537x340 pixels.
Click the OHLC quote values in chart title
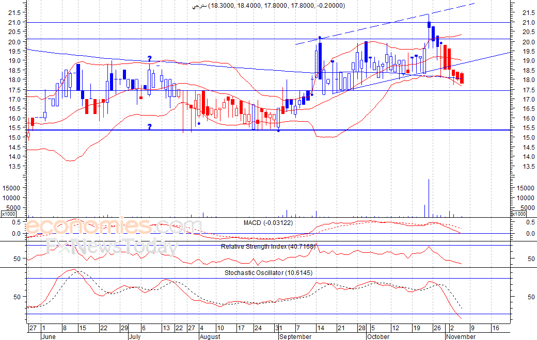point(277,6)
